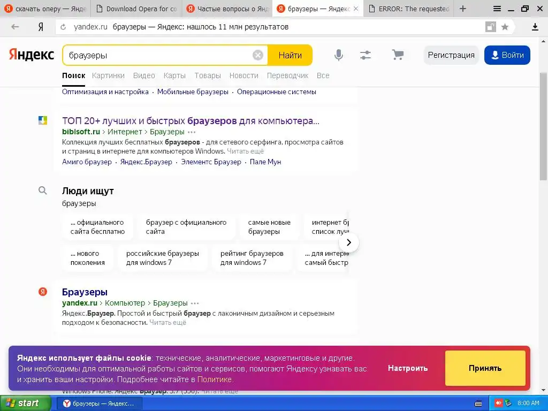Open search settings sliders icon

[366, 55]
